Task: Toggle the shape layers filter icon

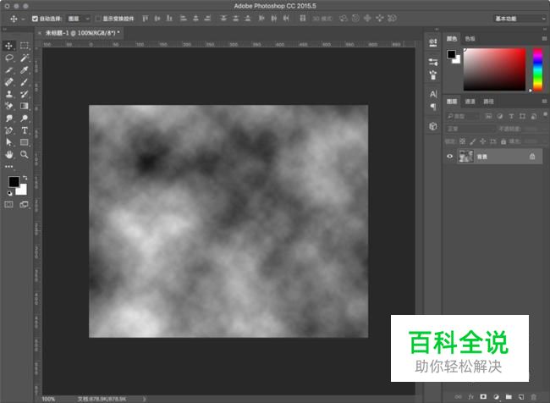Action: click(x=522, y=116)
